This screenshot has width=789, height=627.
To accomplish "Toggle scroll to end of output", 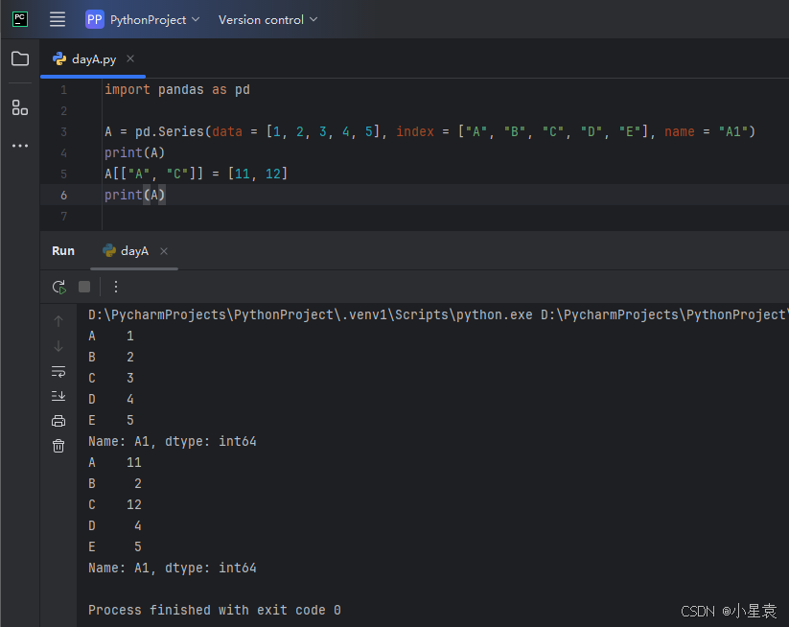I will pyautogui.click(x=58, y=396).
